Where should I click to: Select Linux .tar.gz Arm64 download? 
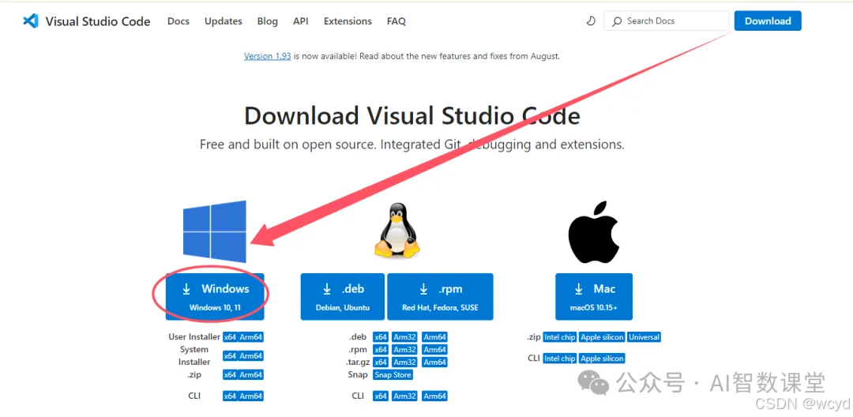tap(434, 362)
